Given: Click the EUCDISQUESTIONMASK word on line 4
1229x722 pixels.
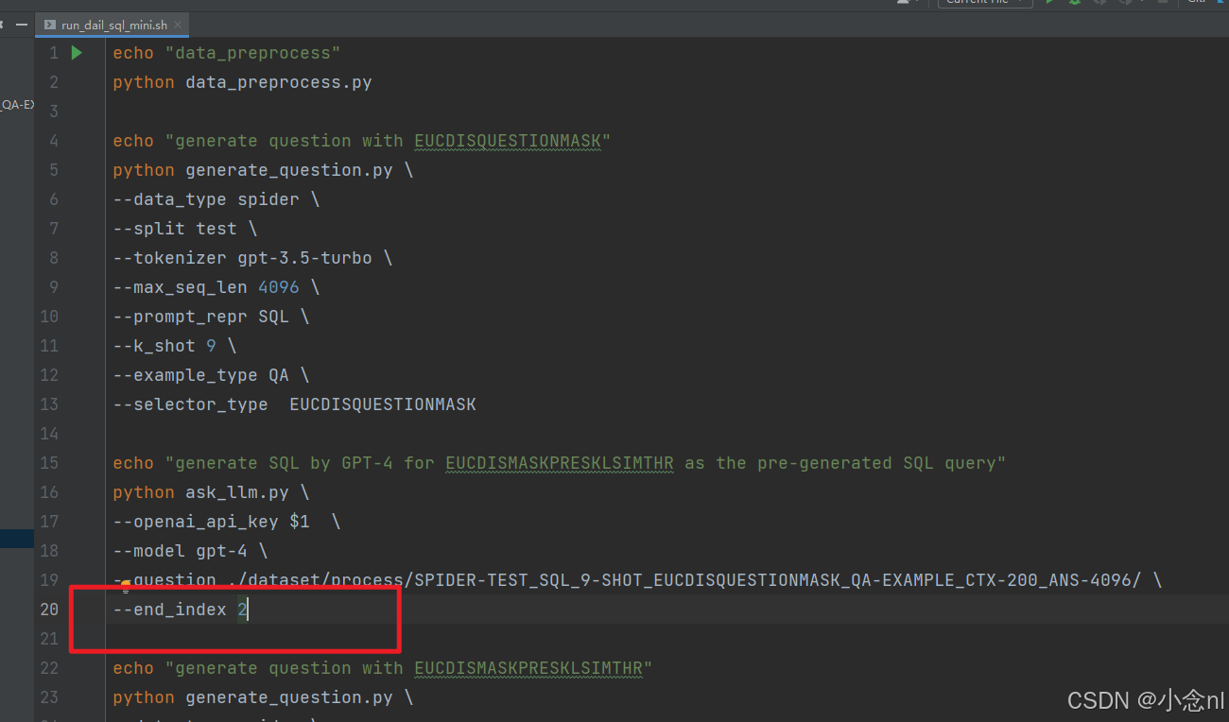Looking at the screenshot, I should 508,141.
